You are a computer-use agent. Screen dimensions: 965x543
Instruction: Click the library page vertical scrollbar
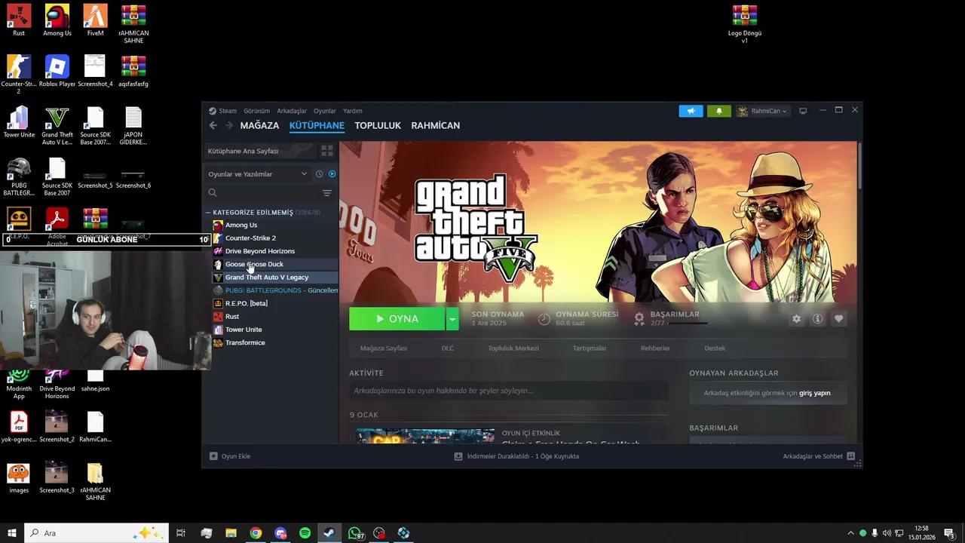point(859,166)
